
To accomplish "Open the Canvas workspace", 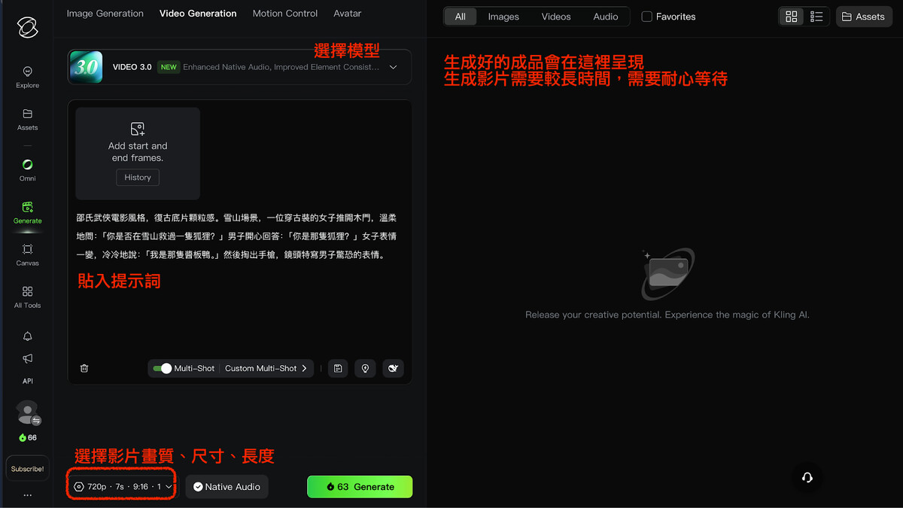I will (x=27, y=254).
